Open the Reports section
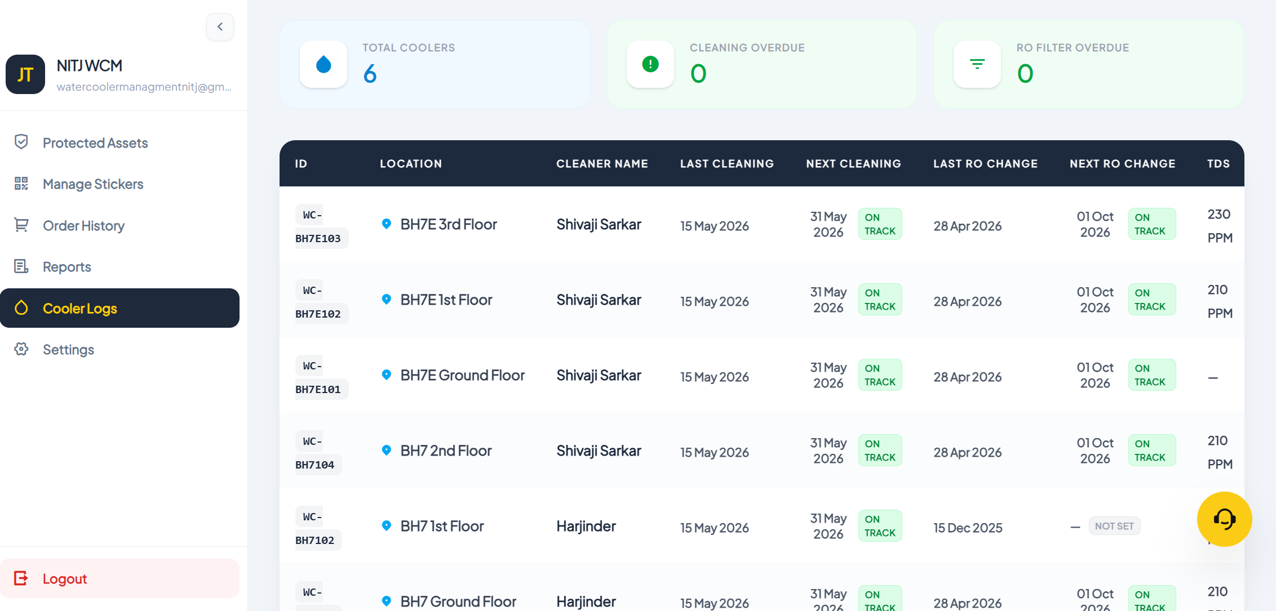 pos(119,267)
